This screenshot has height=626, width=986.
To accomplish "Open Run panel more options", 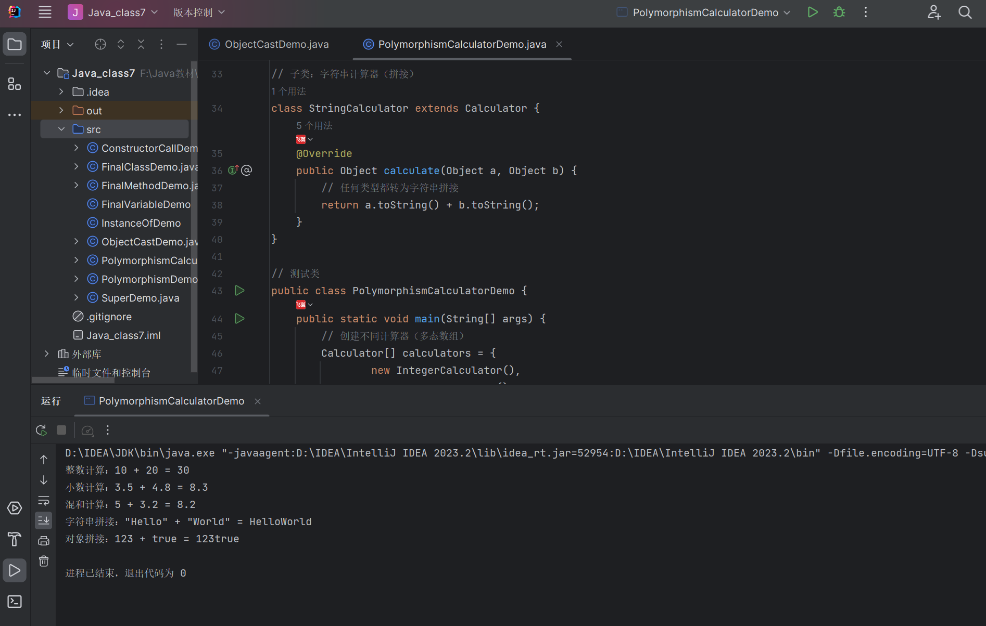I will [108, 430].
